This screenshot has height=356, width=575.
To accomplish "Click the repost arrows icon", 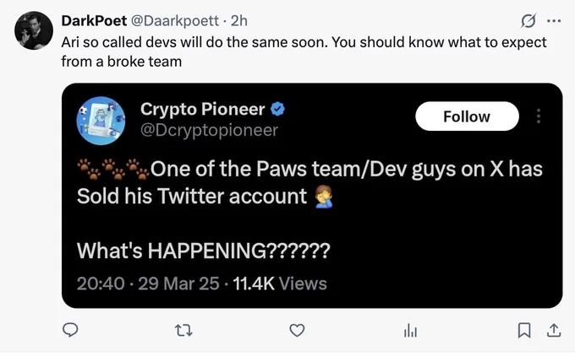I will (183, 331).
